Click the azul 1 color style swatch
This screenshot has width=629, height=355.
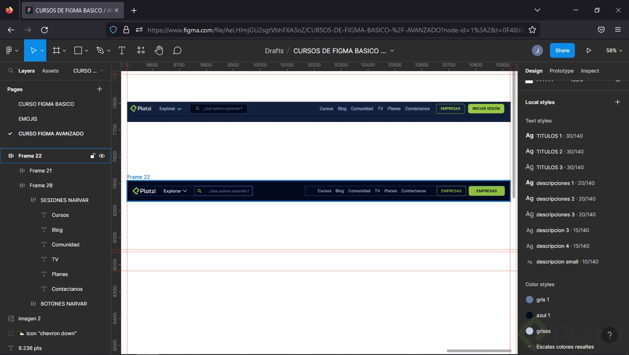[x=530, y=315]
